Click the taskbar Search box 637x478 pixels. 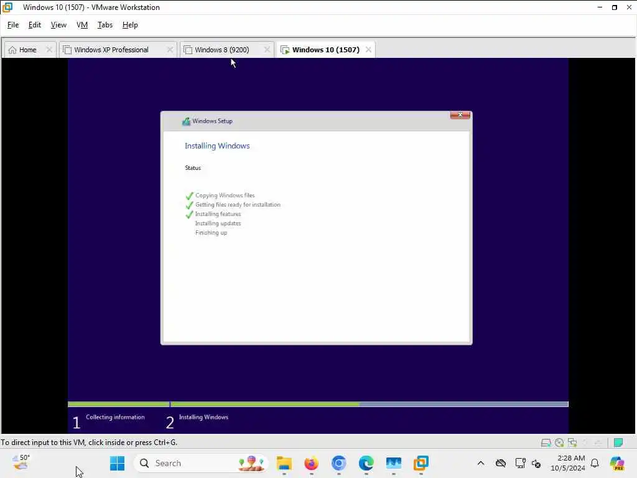pyautogui.click(x=201, y=463)
